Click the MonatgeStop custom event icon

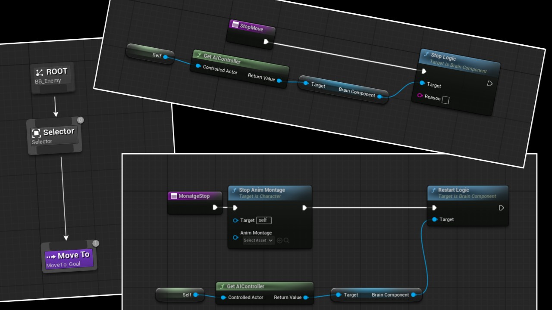[174, 196]
